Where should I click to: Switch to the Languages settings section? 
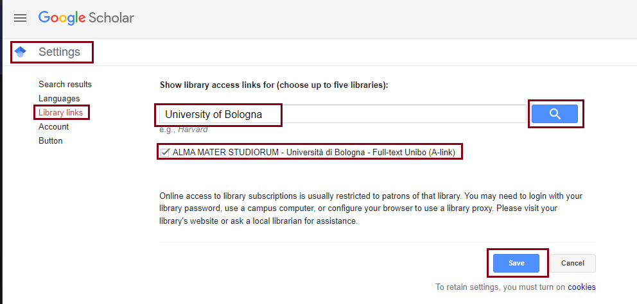(59, 99)
